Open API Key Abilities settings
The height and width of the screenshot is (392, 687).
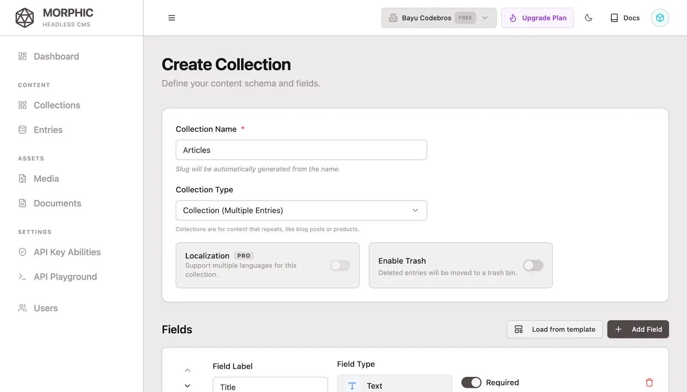tap(67, 252)
